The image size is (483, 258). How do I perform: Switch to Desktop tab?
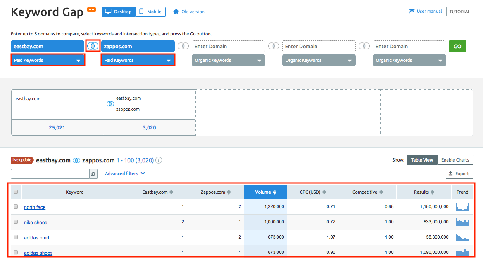(x=119, y=12)
